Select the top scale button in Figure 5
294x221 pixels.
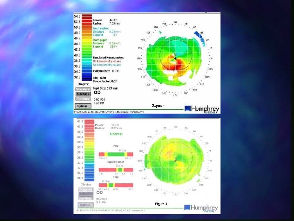point(86,189)
